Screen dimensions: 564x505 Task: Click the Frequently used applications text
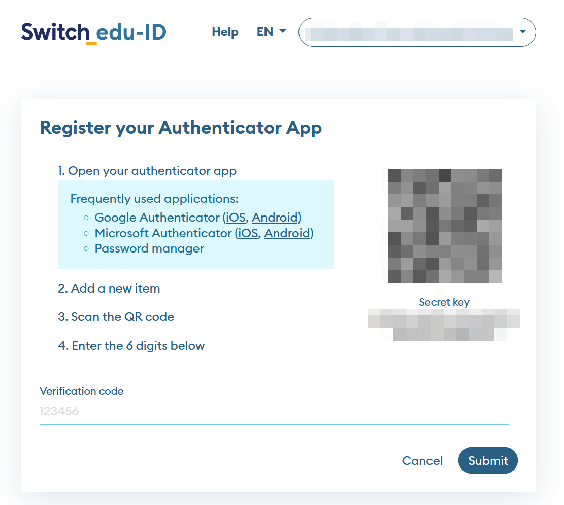[154, 198]
